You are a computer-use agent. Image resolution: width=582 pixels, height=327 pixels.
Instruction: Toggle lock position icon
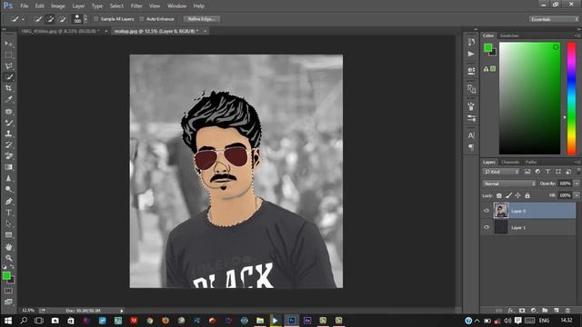(517, 195)
